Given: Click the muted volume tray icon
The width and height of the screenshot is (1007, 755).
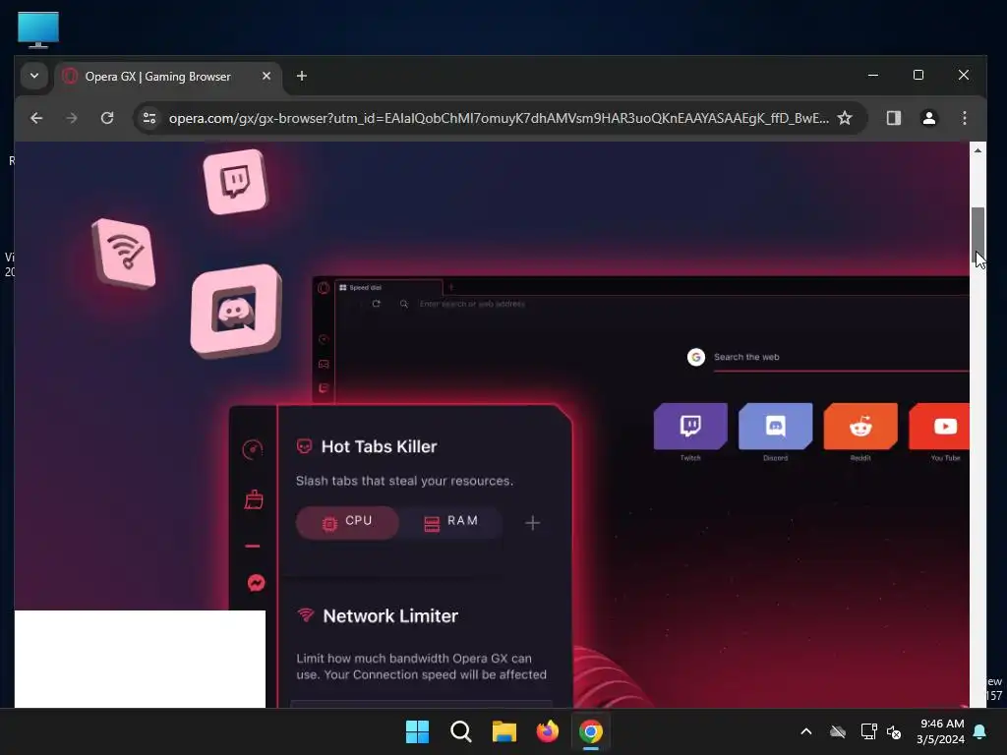Looking at the screenshot, I should 894,731.
